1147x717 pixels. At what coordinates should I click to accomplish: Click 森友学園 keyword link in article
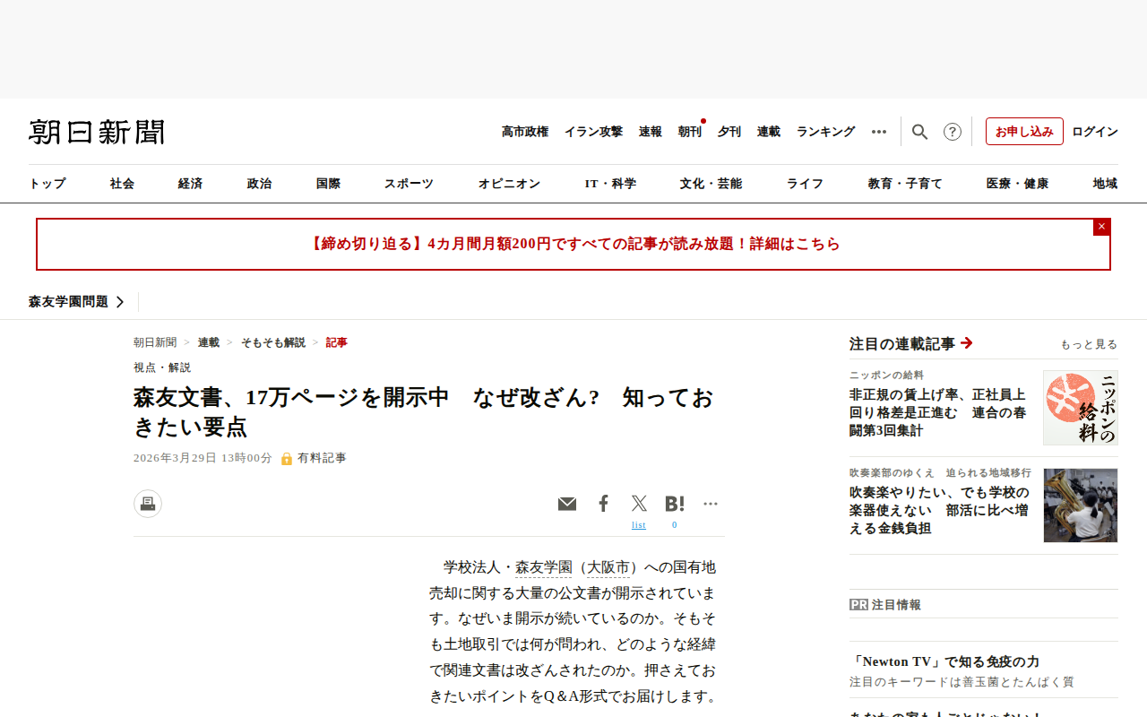click(x=543, y=567)
